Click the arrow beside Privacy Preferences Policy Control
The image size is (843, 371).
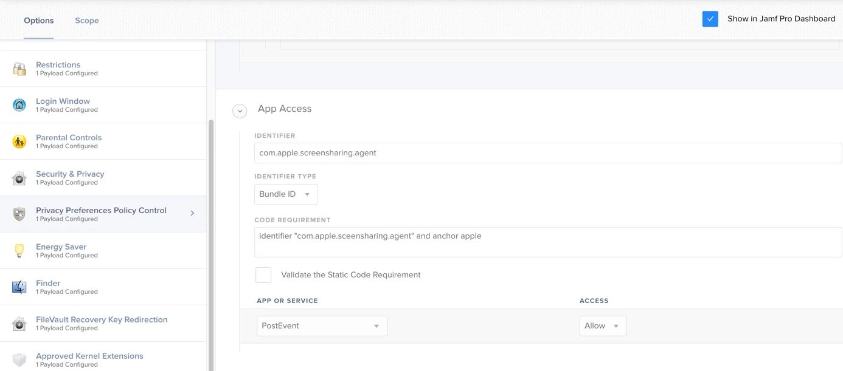[192, 213]
